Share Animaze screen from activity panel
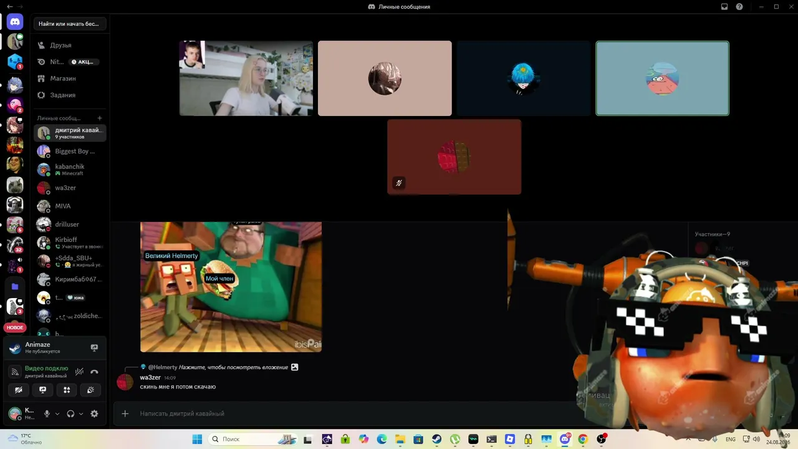Screen dimensions: 798x449 [94, 347]
